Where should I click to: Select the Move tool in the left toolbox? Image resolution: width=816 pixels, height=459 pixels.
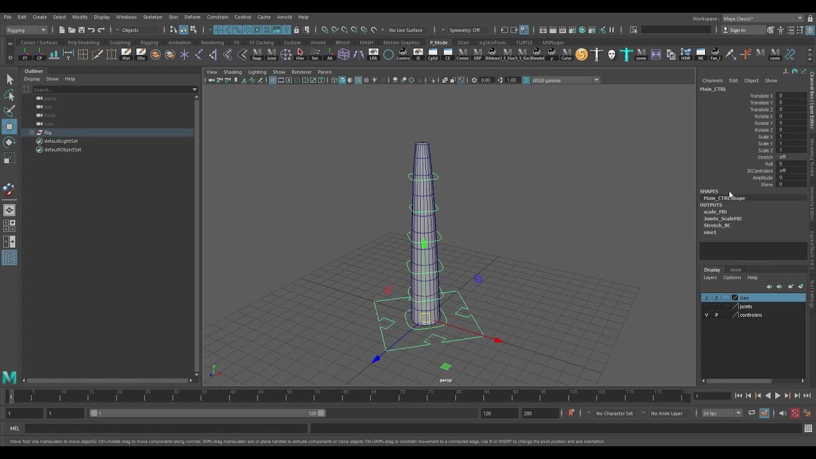point(10,127)
